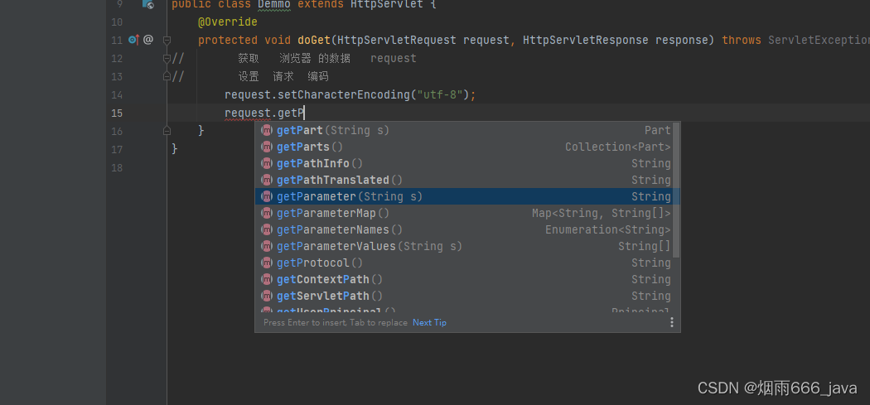Choose getParameterValues(String s) suggestion
This screenshot has width=870, height=405.
click(x=370, y=246)
